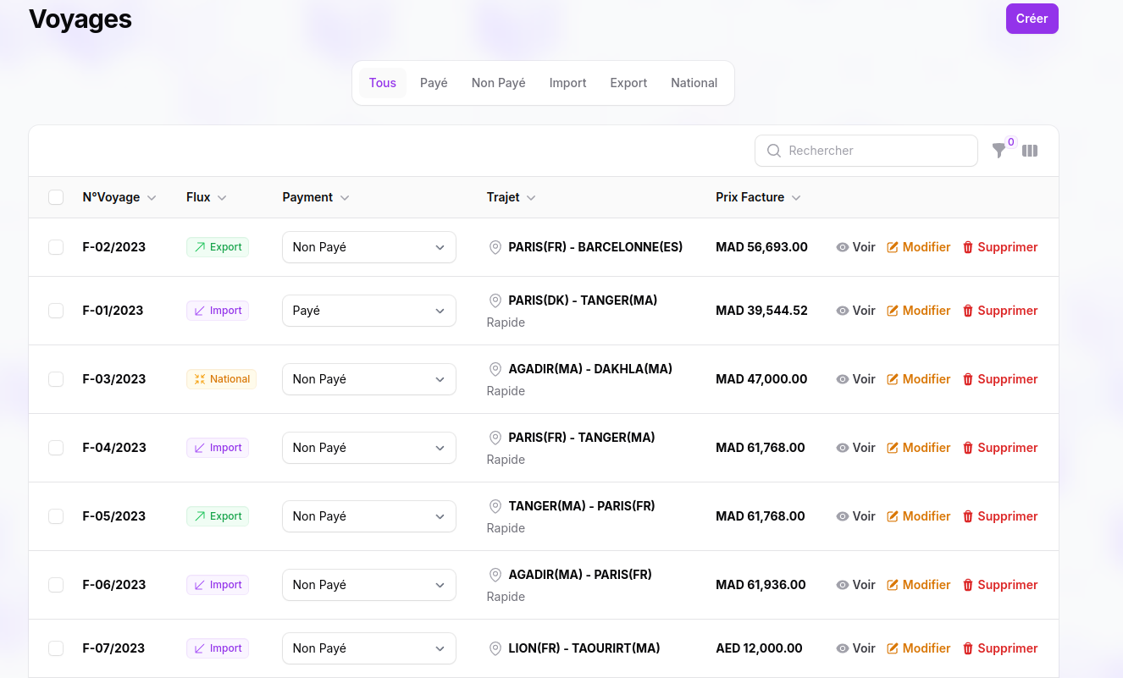Open the Payment dropdown for F-01/2023

coord(368,311)
